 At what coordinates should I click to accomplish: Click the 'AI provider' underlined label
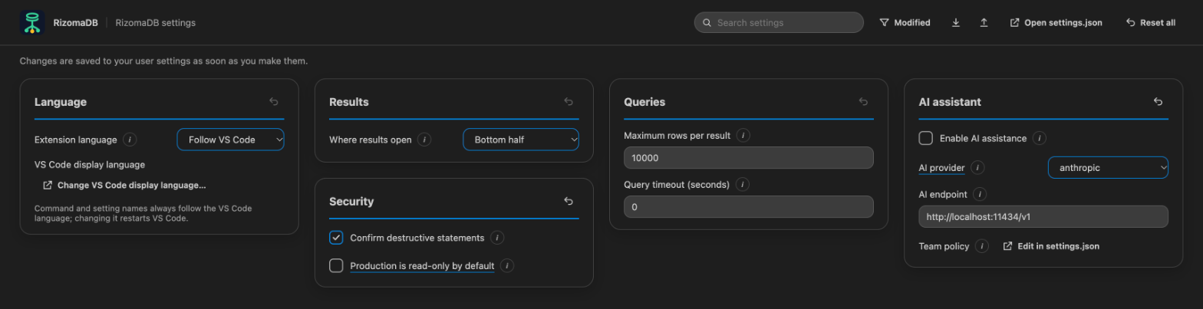tap(941, 167)
